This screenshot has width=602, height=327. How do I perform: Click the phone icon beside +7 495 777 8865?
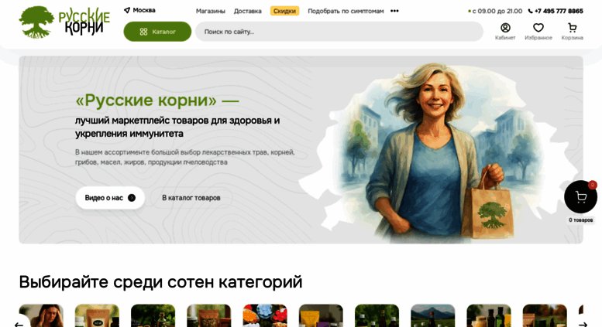click(x=530, y=11)
